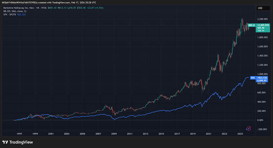
Task: Select the SPX · SPCFD comparison legend
Action: pyautogui.click(x=9, y=15)
